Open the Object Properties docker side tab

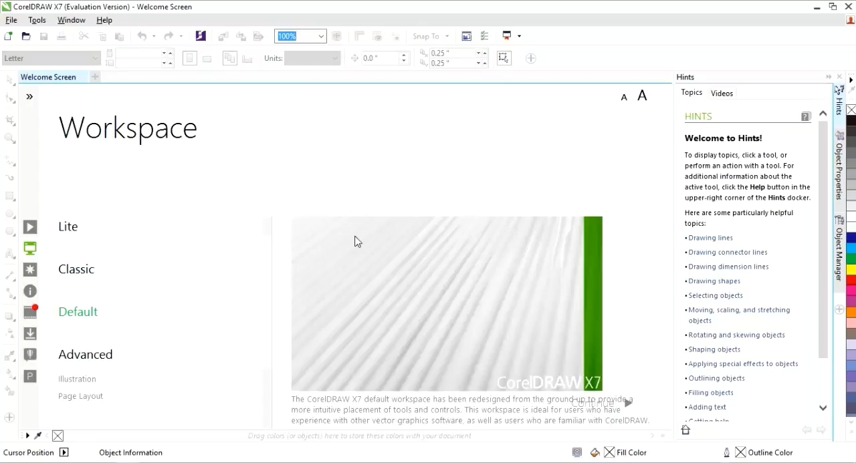[x=839, y=166]
